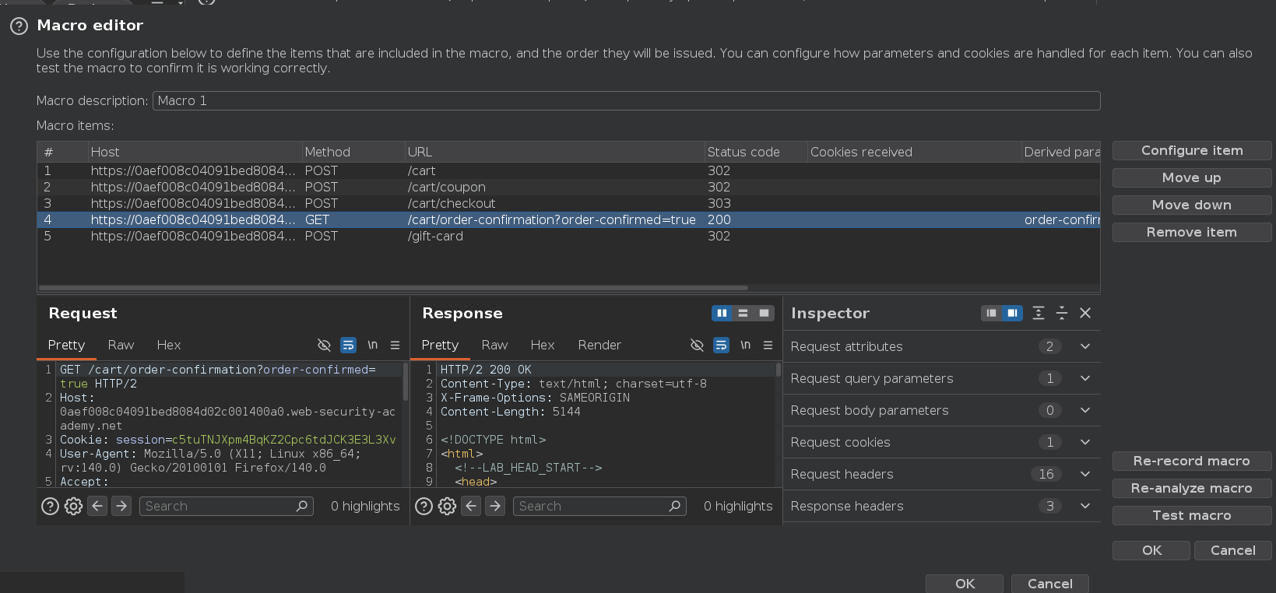Click Macro editor Cancel button below Test macro
The height and width of the screenshot is (593, 1276).
click(1233, 550)
